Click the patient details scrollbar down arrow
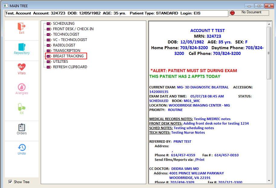 (x=269, y=181)
